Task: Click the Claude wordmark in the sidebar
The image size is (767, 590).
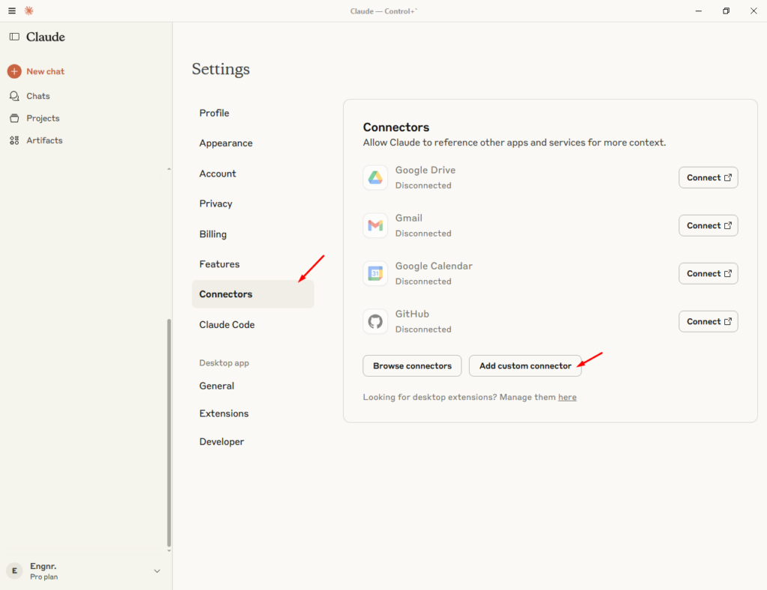Action: point(46,37)
